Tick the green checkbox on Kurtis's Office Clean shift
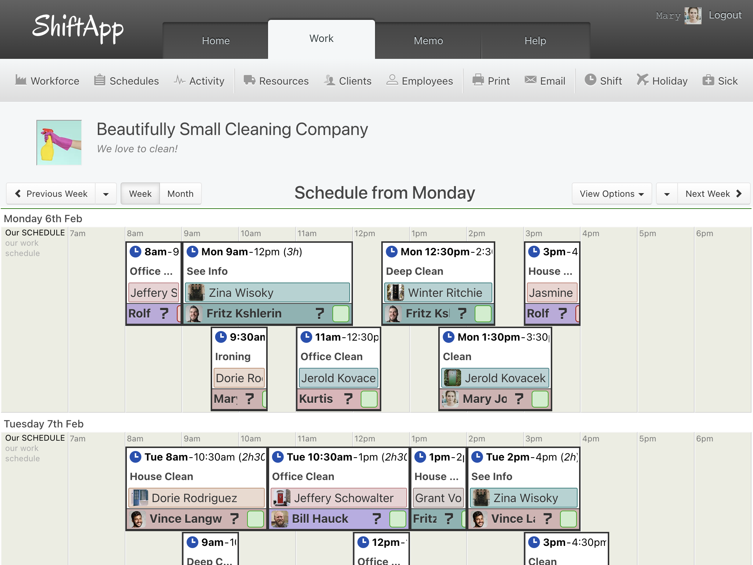753x565 pixels. click(x=369, y=399)
